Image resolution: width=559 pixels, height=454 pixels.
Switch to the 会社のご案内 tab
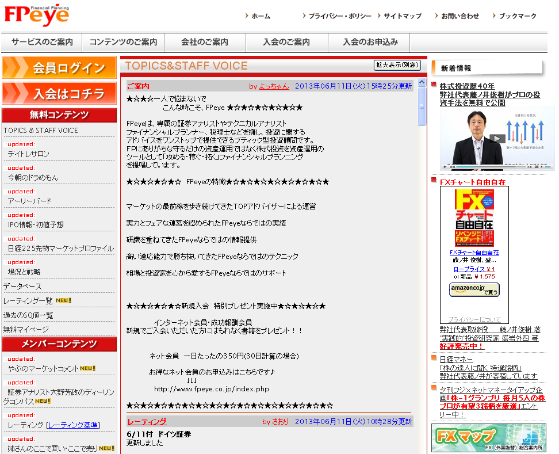tap(205, 43)
